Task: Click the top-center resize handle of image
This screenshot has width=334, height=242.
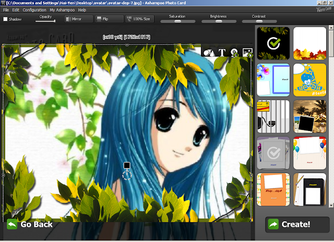Action: (x=127, y=45)
